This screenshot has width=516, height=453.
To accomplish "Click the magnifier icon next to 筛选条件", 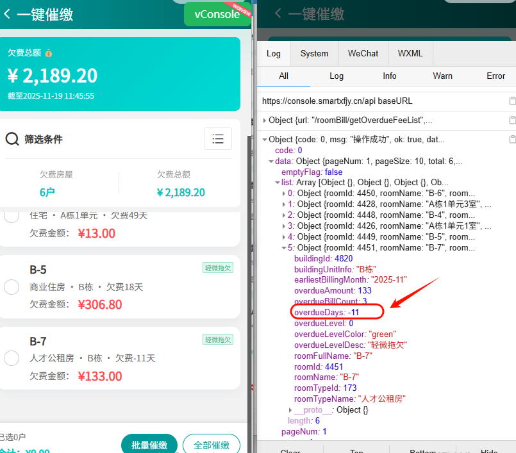I will [12, 139].
